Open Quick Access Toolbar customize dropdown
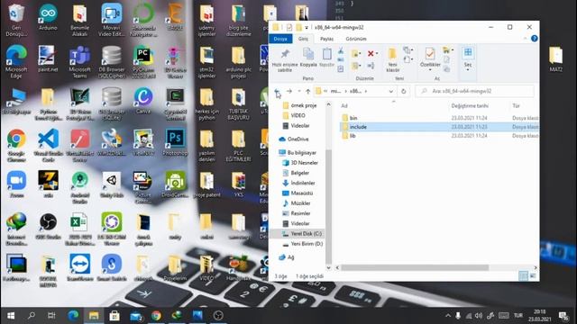577x324 pixels. [x=307, y=28]
